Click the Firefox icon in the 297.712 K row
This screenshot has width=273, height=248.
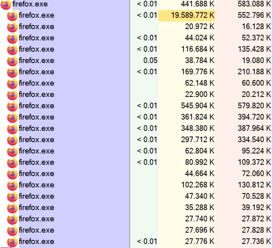tap(13, 140)
